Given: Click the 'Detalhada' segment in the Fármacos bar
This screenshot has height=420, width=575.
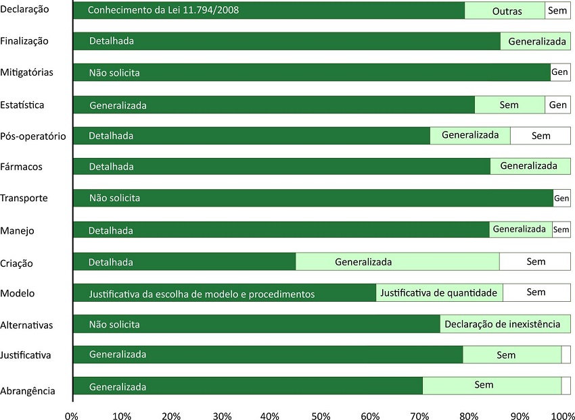Looking at the screenshot, I should (x=281, y=166).
